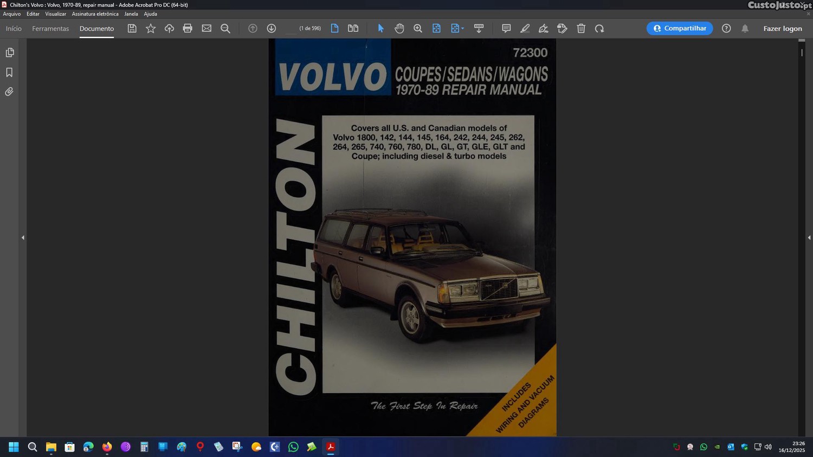813x457 pixels.
Task: Click the Compartilhar button
Action: click(680, 28)
